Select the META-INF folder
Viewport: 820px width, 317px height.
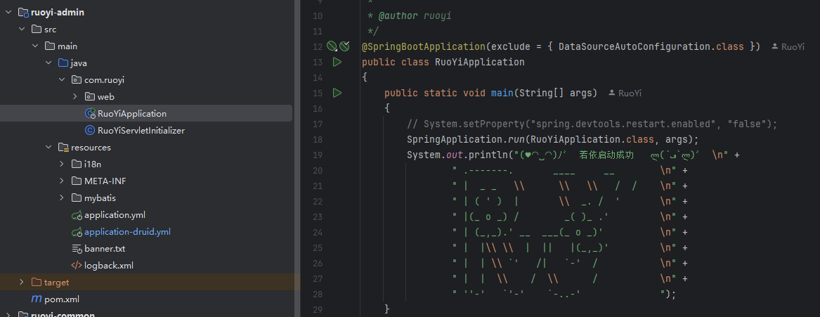click(105, 181)
